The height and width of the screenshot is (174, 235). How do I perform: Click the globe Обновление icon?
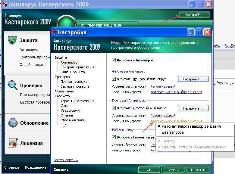coord(13,123)
